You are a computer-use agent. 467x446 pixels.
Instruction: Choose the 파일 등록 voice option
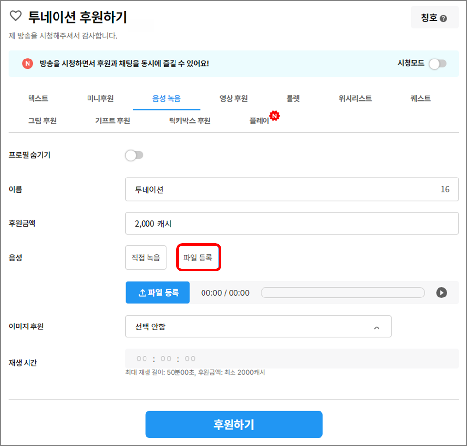pos(199,258)
